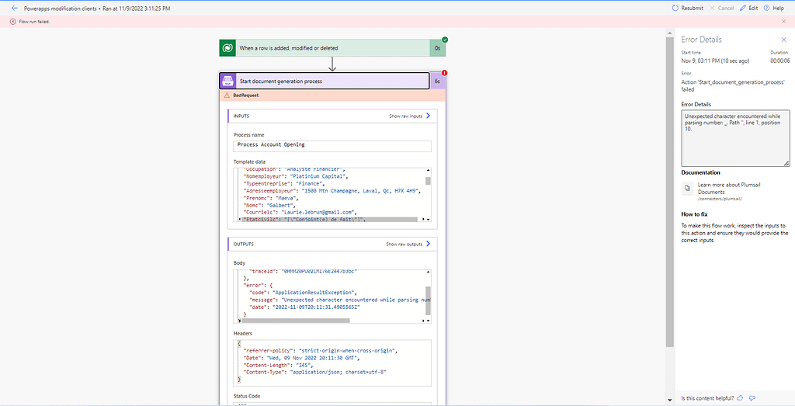Click the Process name field
Viewport: 795px width, 406px height.
point(332,145)
